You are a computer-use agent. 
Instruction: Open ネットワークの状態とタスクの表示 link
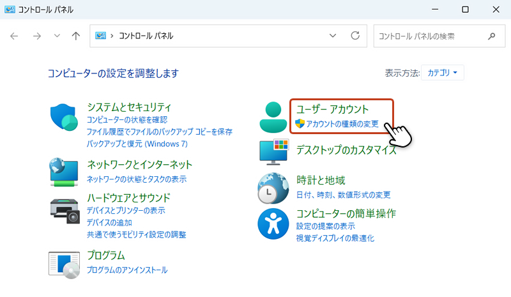click(137, 179)
